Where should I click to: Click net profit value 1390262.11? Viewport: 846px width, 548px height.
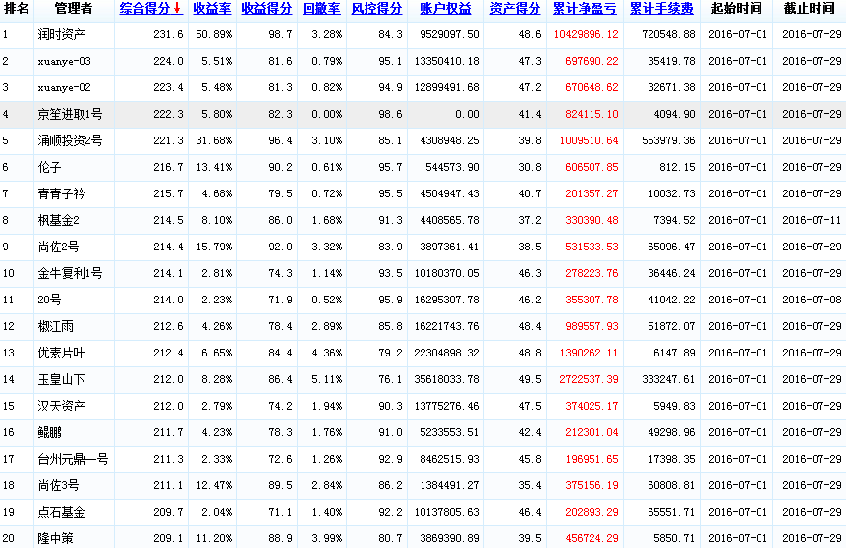(589, 353)
